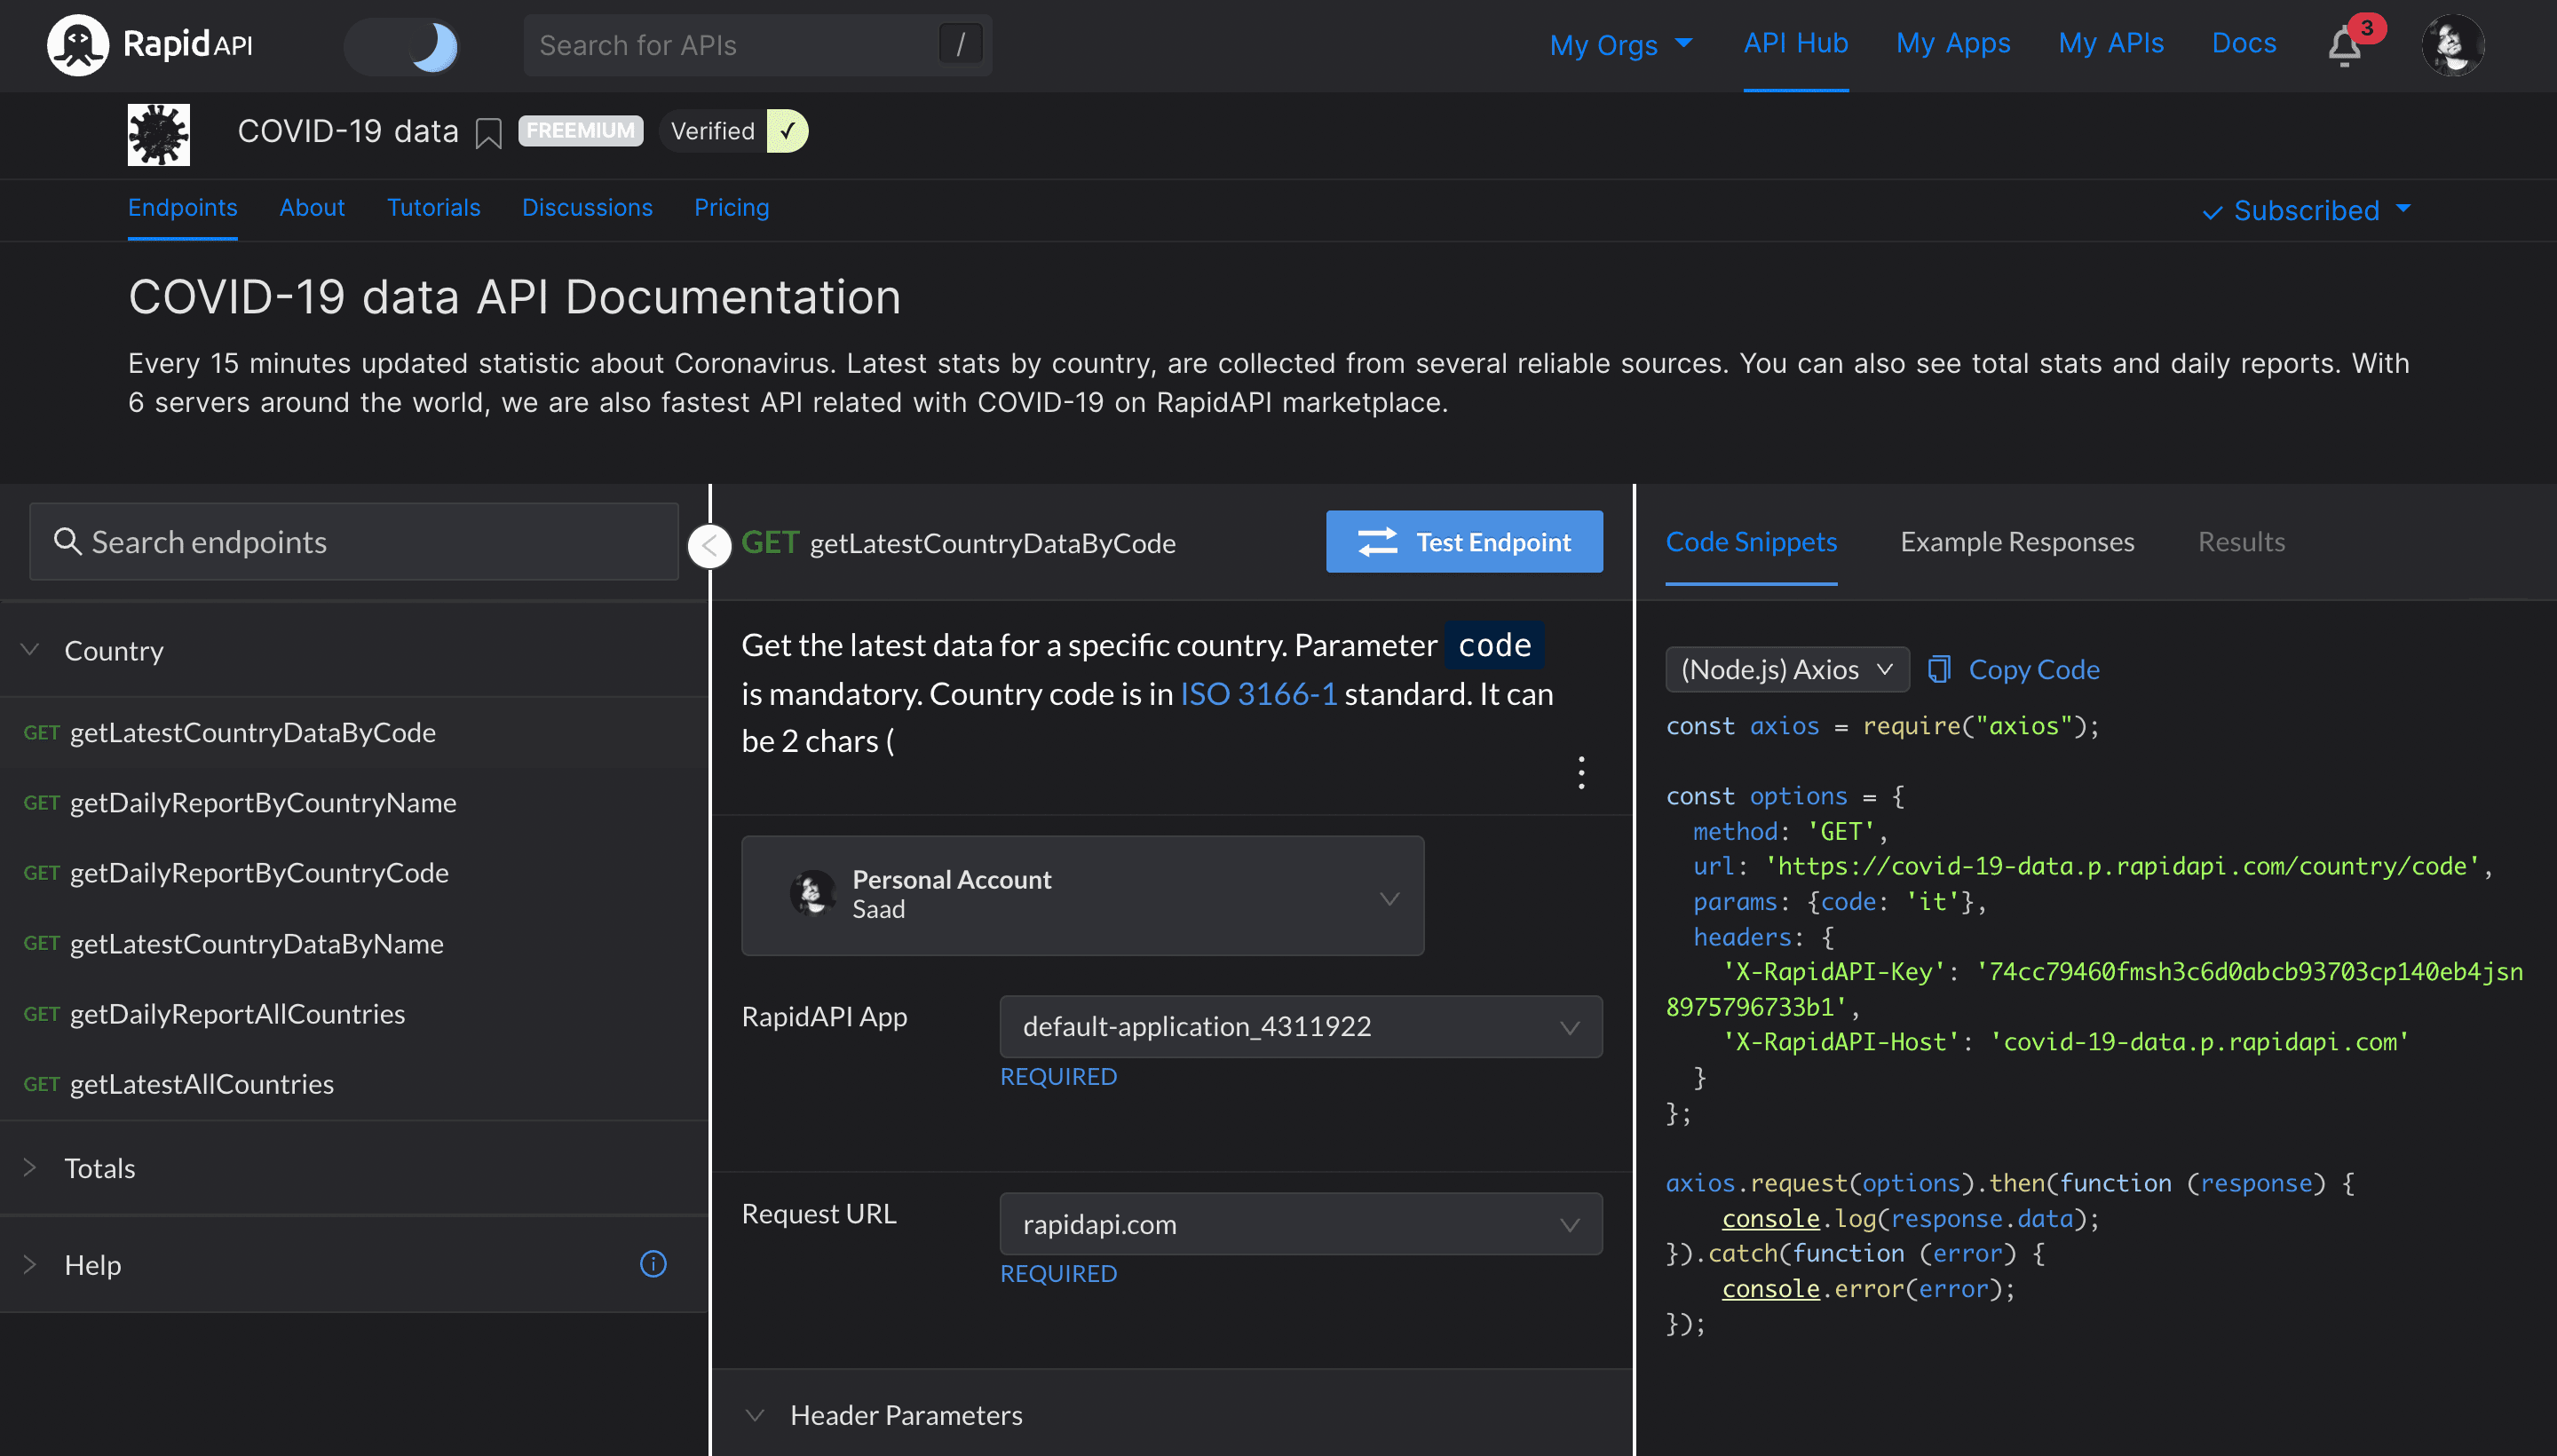Click the 'code' parameter highlight text
2557x1456 pixels.
tap(1494, 646)
